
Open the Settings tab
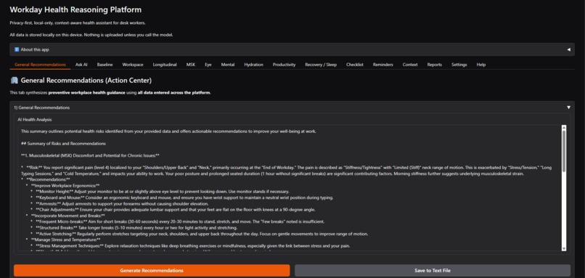click(x=459, y=65)
